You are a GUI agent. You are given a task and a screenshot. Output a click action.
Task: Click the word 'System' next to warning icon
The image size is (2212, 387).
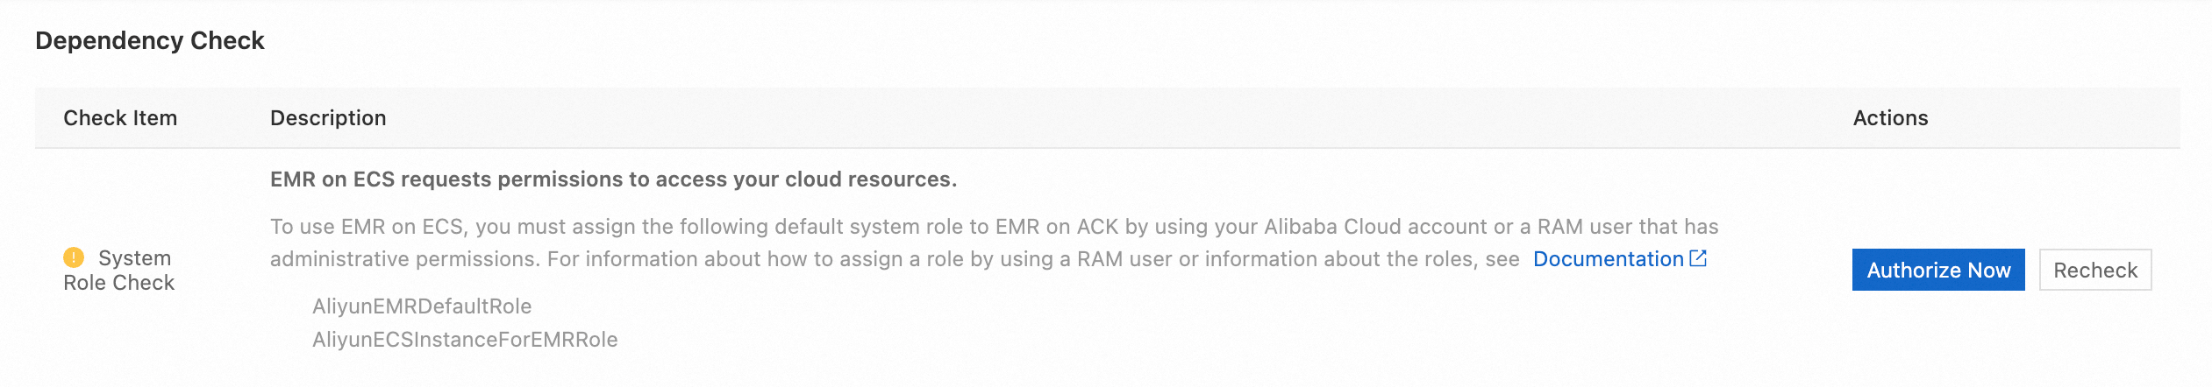[134, 258]
